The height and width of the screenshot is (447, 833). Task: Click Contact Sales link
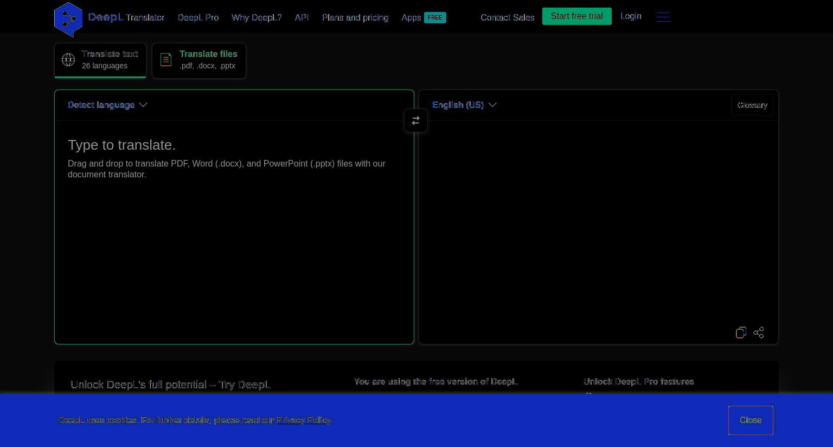(507, 17)
